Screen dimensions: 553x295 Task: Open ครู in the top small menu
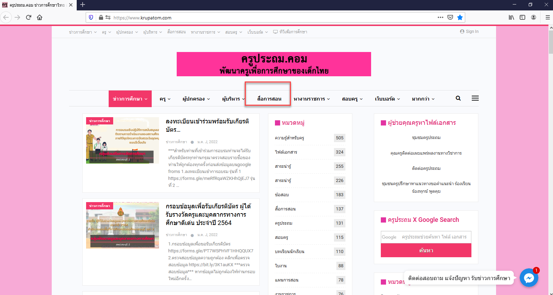[x=106, y=32]
